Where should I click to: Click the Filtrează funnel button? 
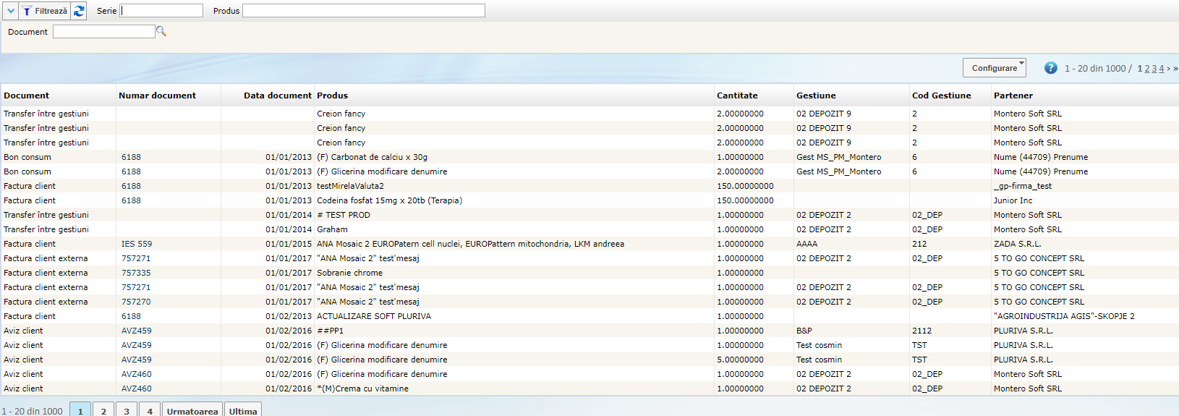click(45, 11)
